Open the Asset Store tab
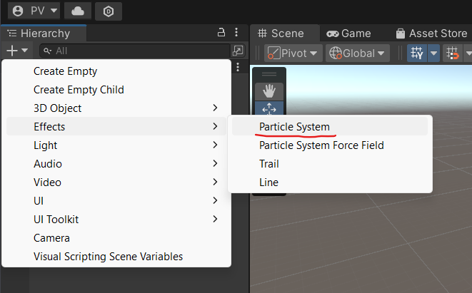Screen dimensions: 472x293 pos(431,34)
